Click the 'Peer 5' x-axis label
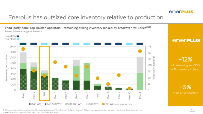This screenshot has width=203, height=114. pyautogui.click(x=76, y=95)
